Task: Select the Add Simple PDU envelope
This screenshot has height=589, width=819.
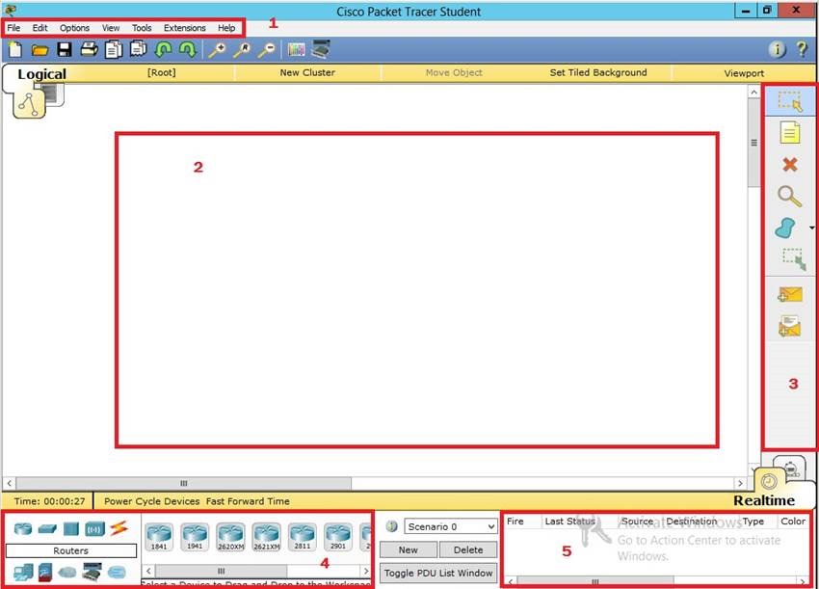Action: (x=789, y=295)
